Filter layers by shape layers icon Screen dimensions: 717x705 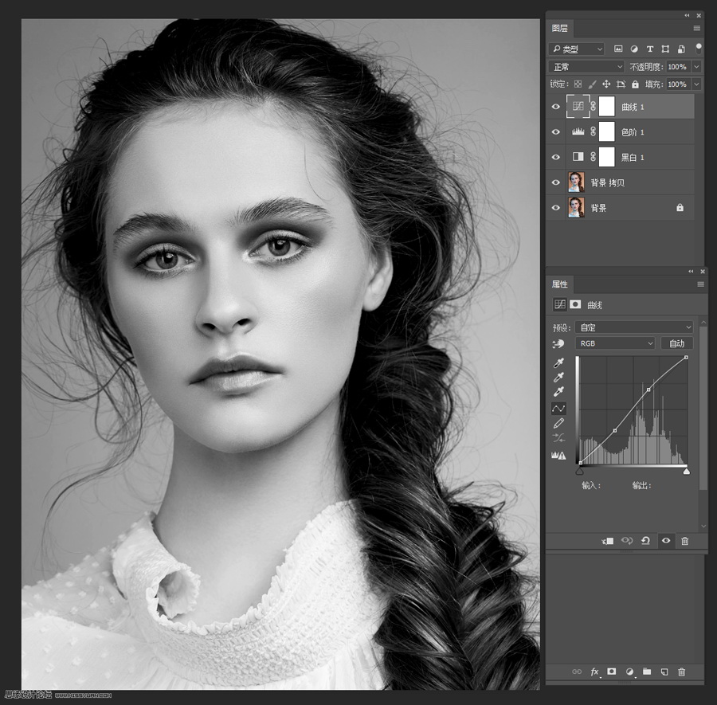[x=665, y=49]
